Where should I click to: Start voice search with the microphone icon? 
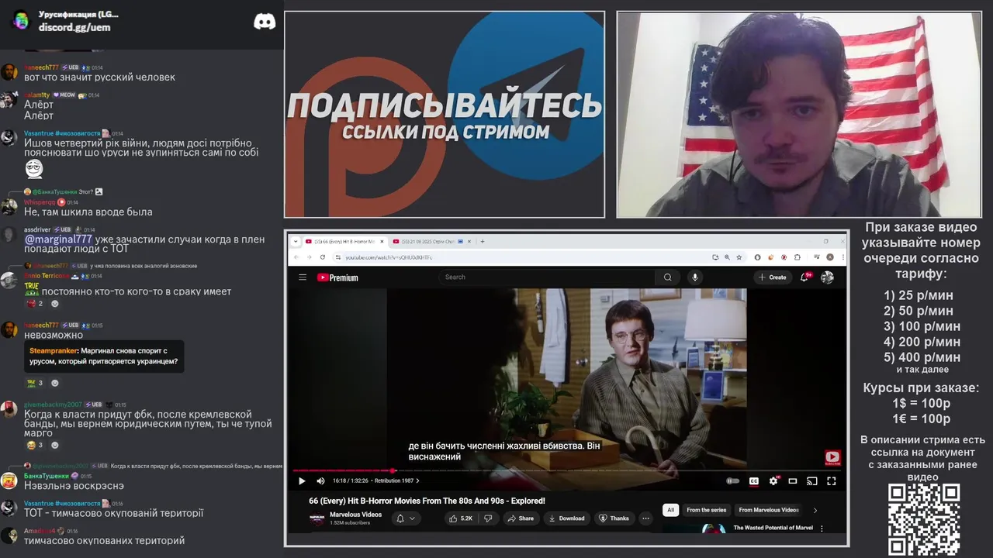[695, 277]
